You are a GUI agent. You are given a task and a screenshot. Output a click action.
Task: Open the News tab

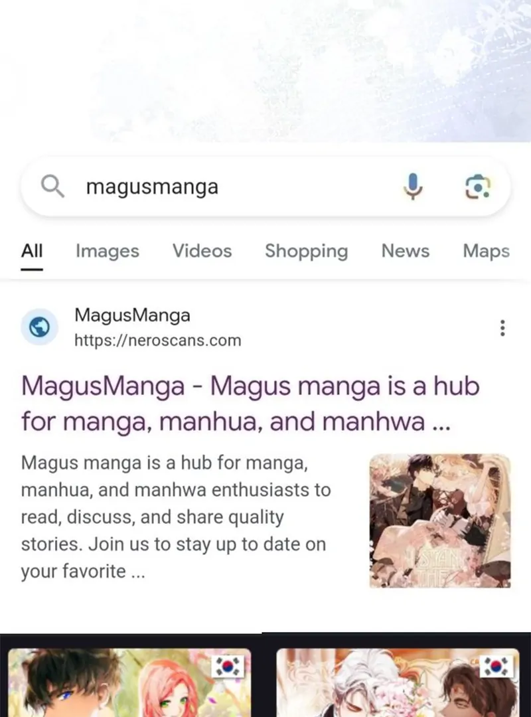(x=406, y=251)
